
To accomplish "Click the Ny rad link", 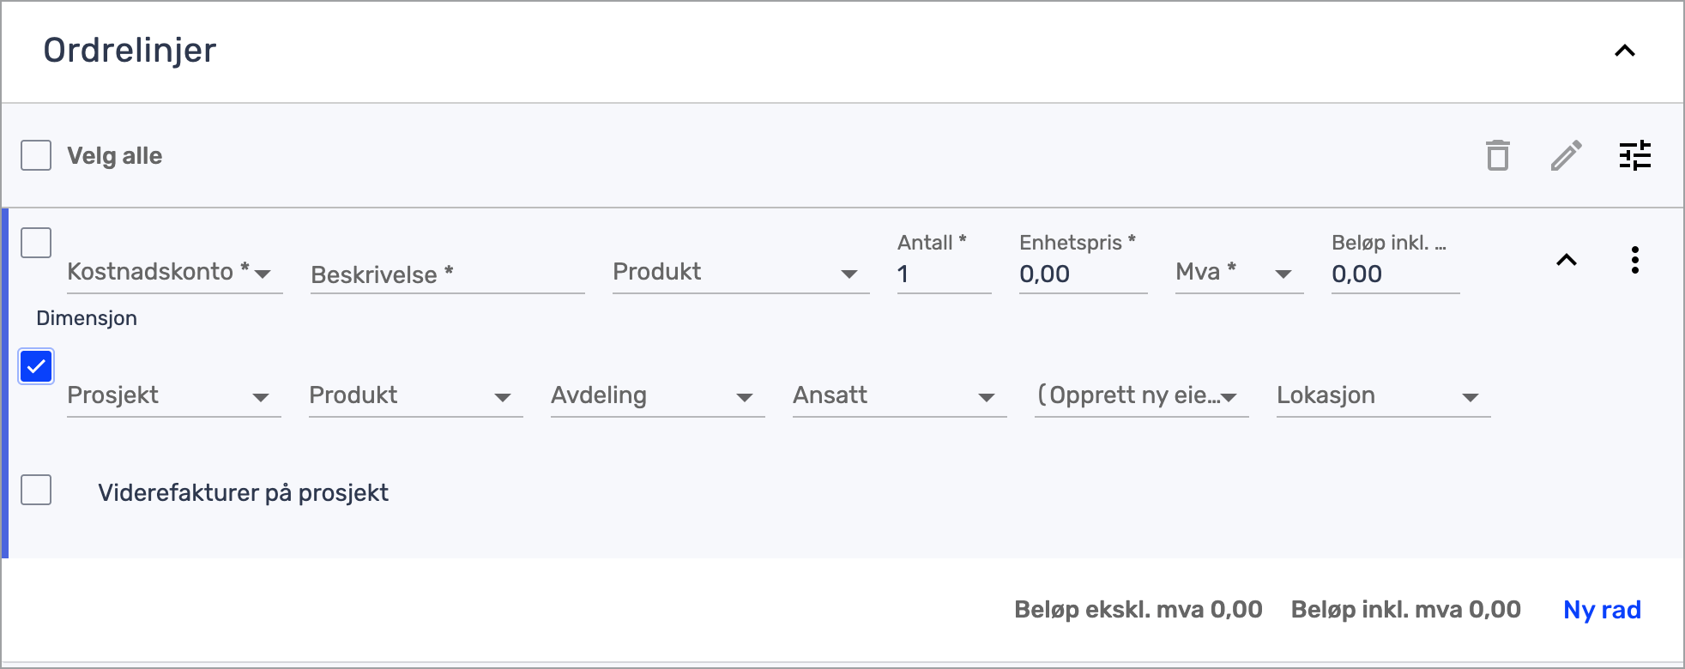I will (1601, 610).
